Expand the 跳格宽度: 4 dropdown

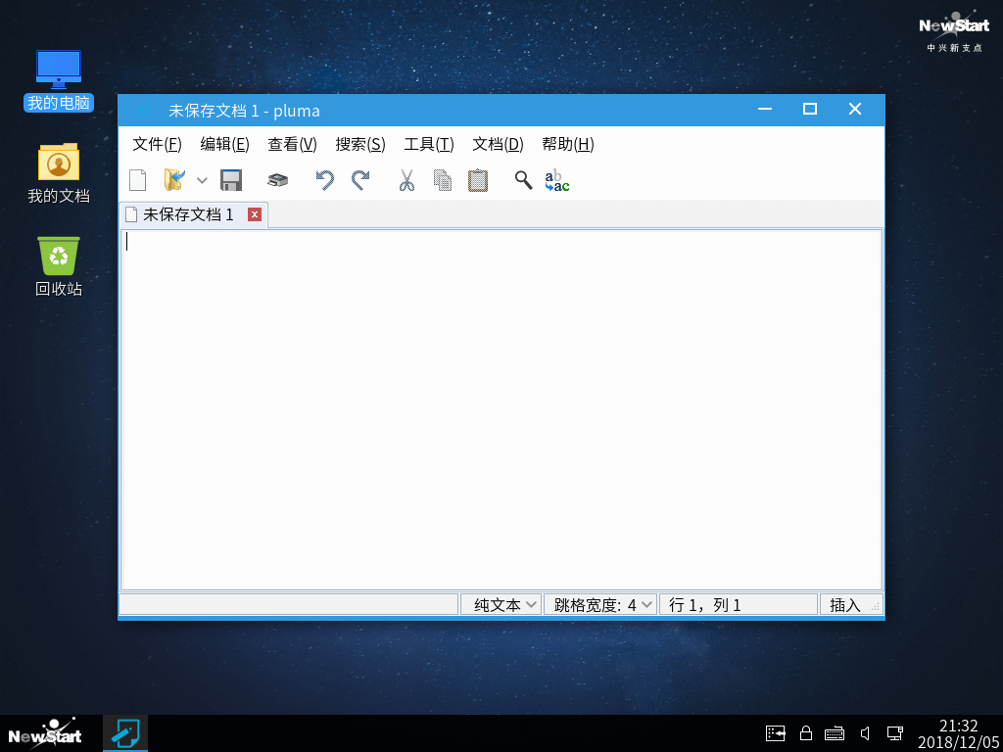(600, 604)
